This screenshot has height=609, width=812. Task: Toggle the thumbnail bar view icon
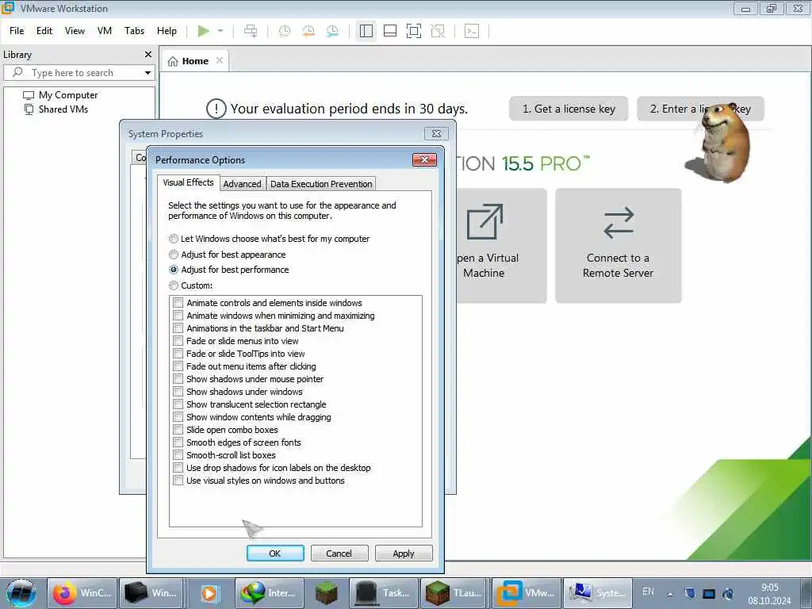pos(390,31)
